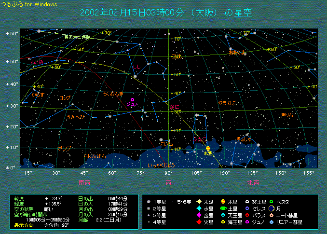The image size is (327, 234).
Task: Click the Jupiter (木星) legend icon
Action: 223,202
